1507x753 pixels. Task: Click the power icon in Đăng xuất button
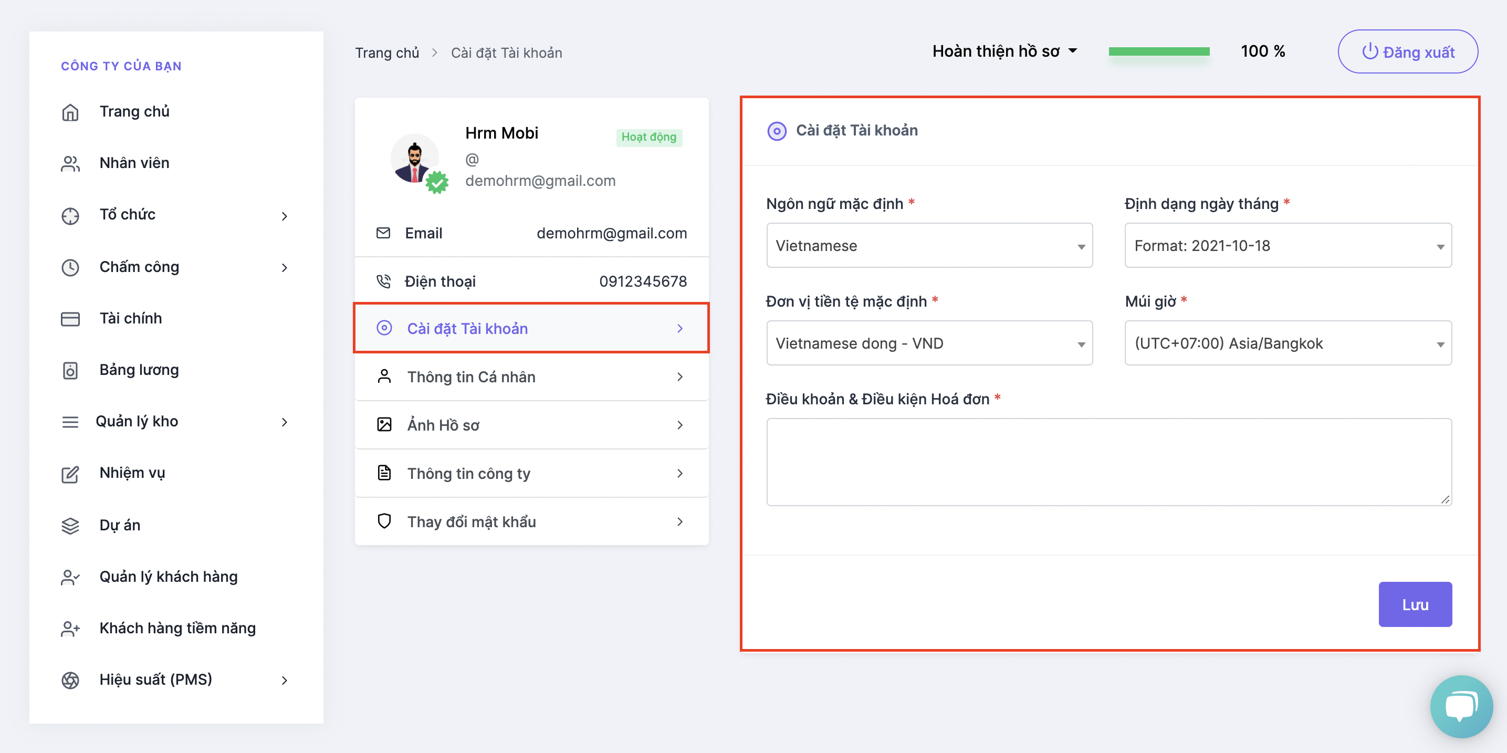[x=1370, y=51]
